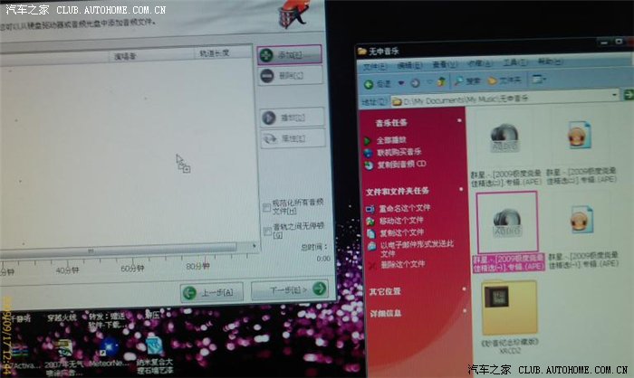Toggle no pause between tracks checkbox

point(266,231)
